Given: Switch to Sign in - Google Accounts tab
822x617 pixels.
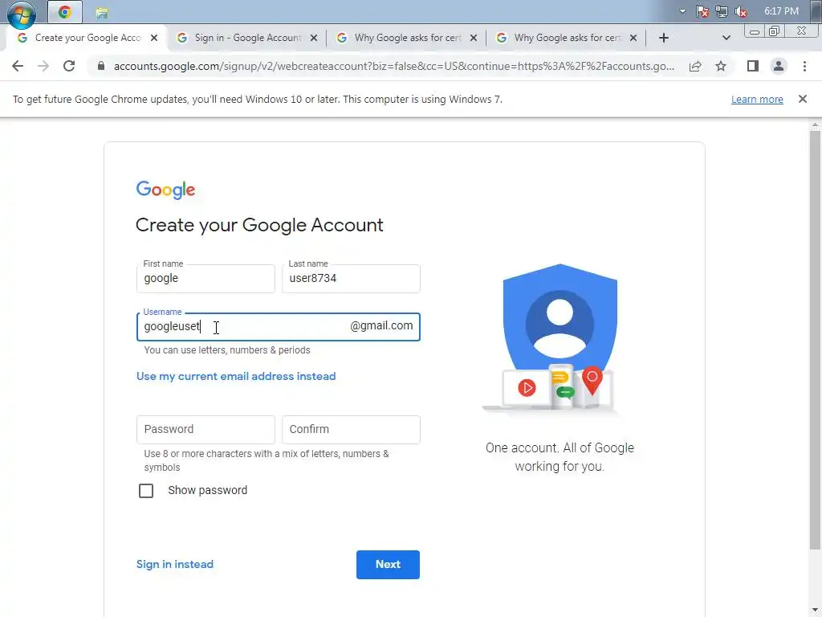Looking at the screenshot, I should pyautogui.click(x=247, y=38).
